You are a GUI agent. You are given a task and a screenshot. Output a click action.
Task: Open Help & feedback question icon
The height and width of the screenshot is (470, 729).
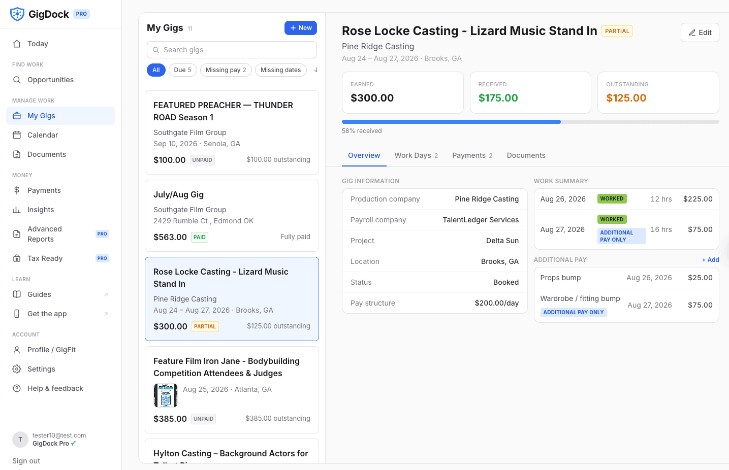(17, 388)
